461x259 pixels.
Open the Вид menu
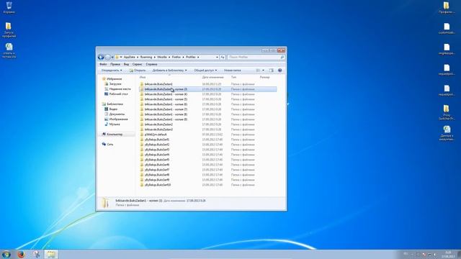[x=126, y=64]
